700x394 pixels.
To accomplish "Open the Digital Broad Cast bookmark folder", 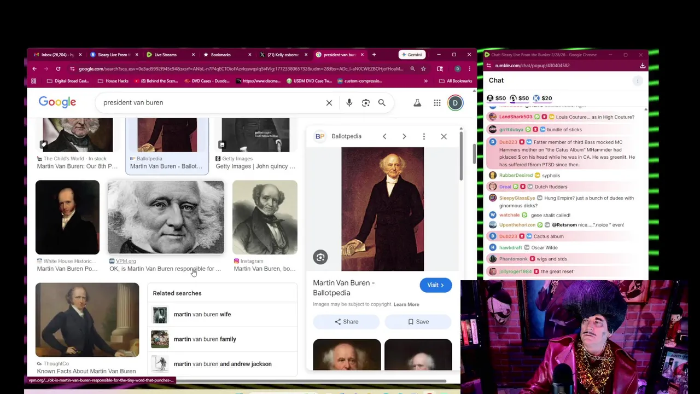I will tap(68, 81).
